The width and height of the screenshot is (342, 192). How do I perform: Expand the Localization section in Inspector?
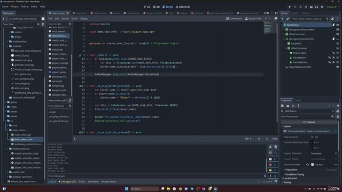(x=290, y=178)
